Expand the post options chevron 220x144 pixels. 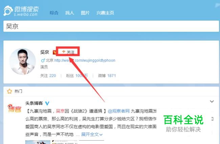click(x=212, y=101)
